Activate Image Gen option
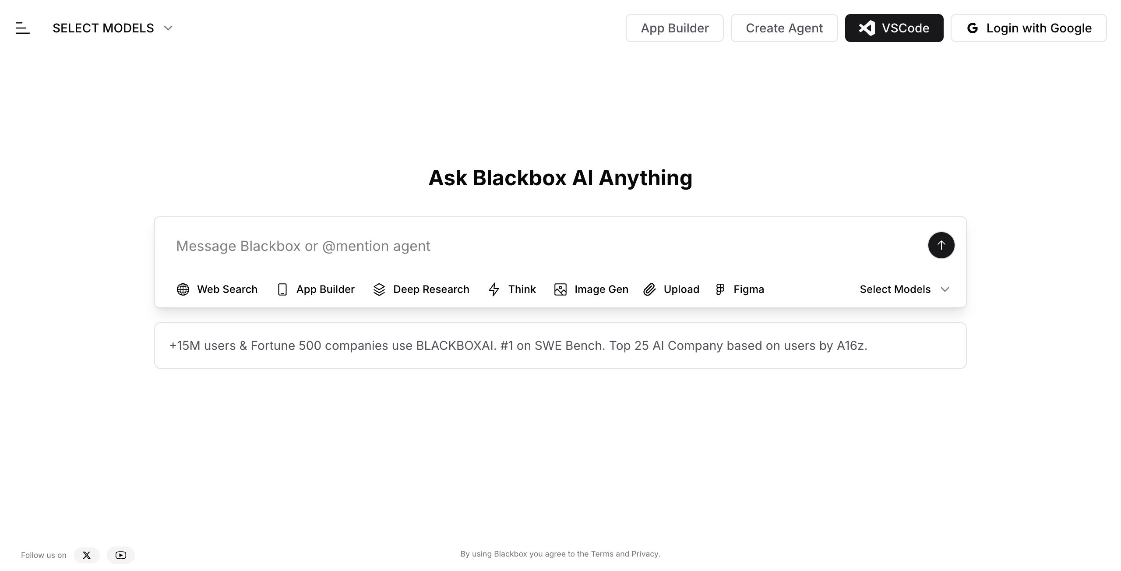The image size is (1121, 571). coord(591,289)
